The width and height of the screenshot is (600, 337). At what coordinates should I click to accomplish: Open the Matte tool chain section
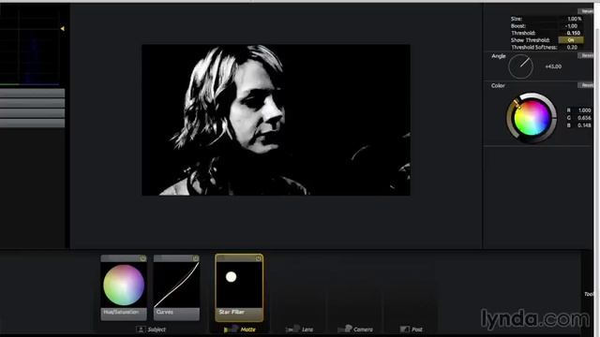240,329
